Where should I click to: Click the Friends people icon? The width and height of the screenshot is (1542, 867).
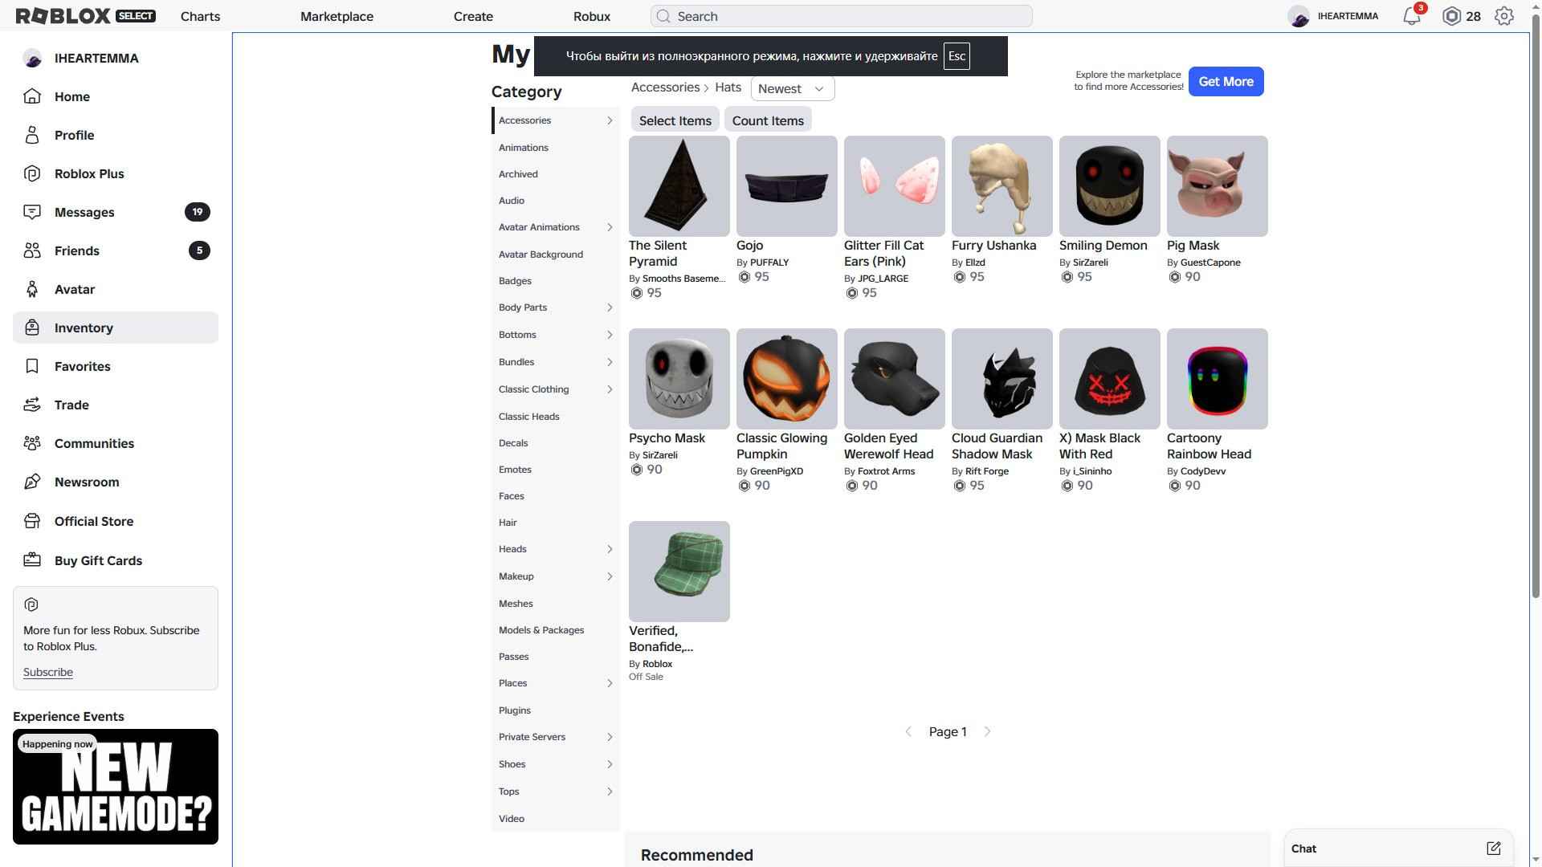pyautogui.click(x=32, y=250)
